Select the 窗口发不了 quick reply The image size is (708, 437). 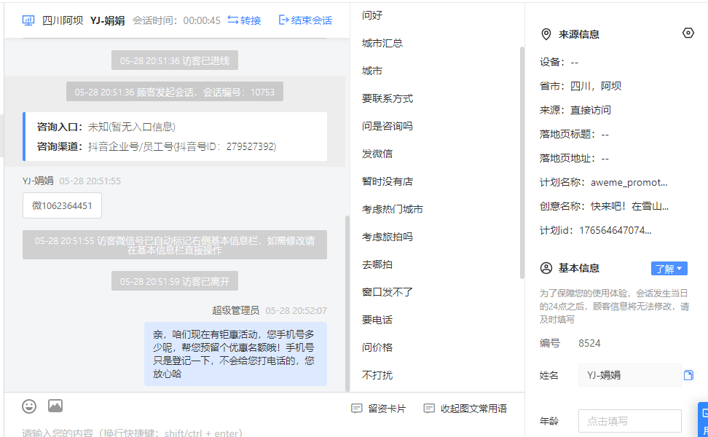point(388,292)
